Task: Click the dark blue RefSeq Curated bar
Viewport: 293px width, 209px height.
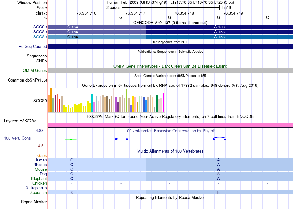Action: coord(170,46)
